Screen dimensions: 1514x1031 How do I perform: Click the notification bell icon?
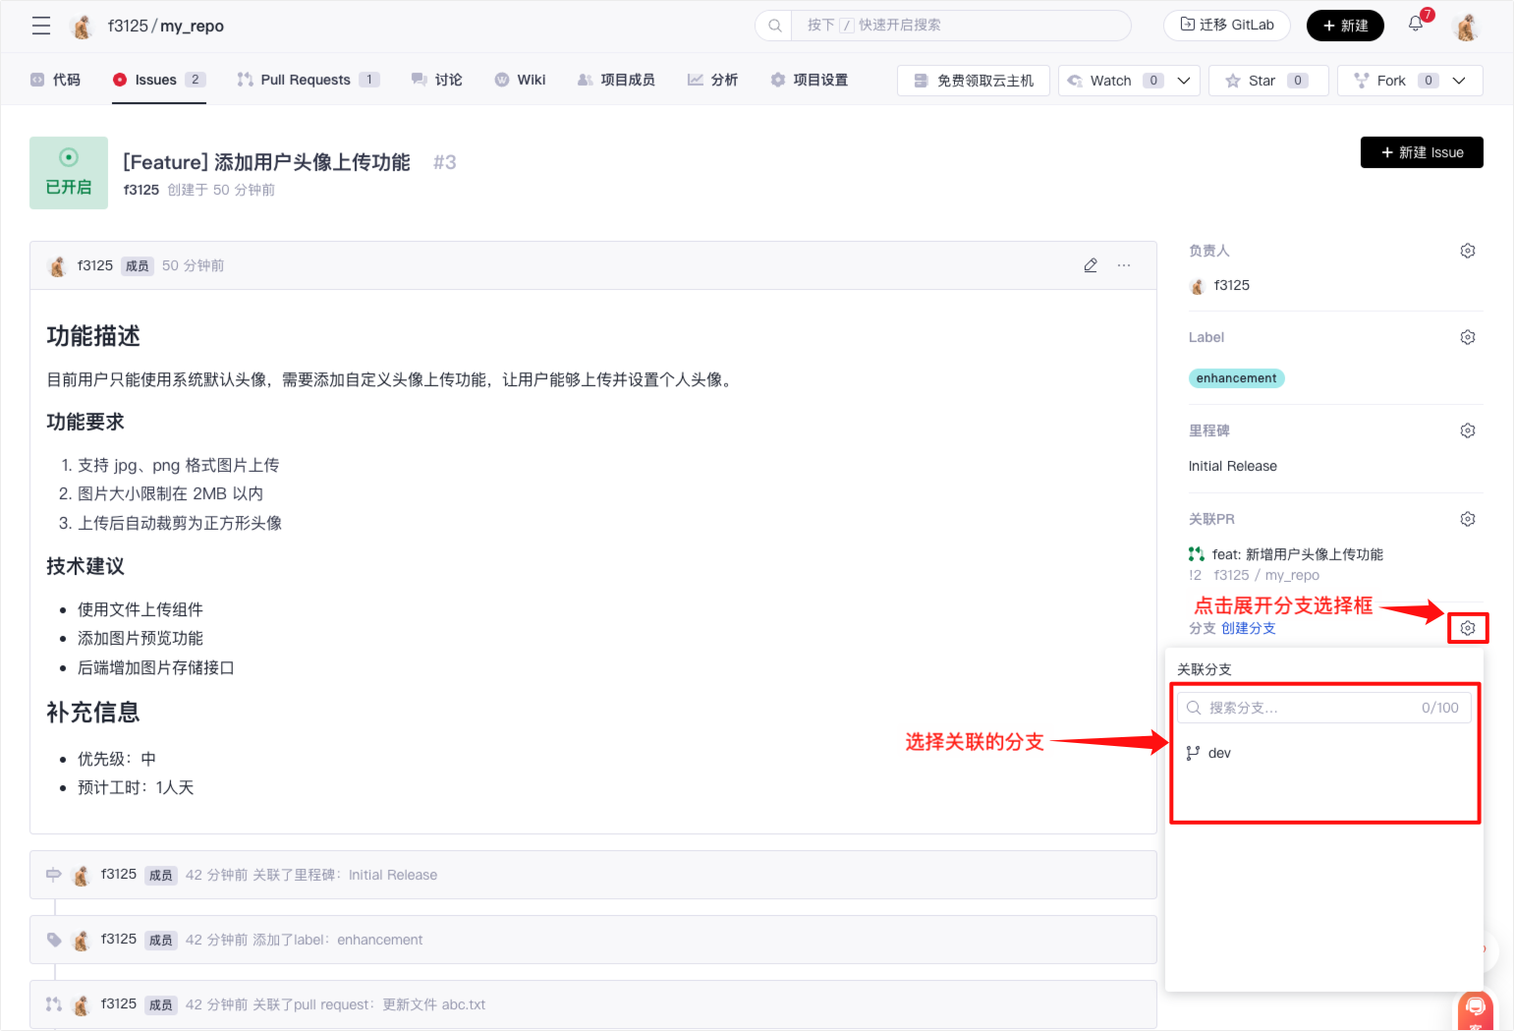(x=1415, y=25)
